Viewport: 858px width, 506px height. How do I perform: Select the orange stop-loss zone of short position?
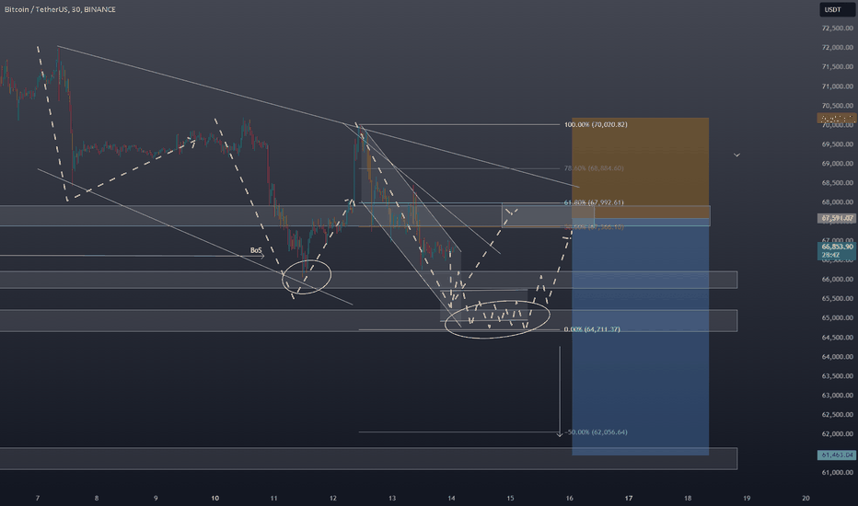(x=640, y=168)
